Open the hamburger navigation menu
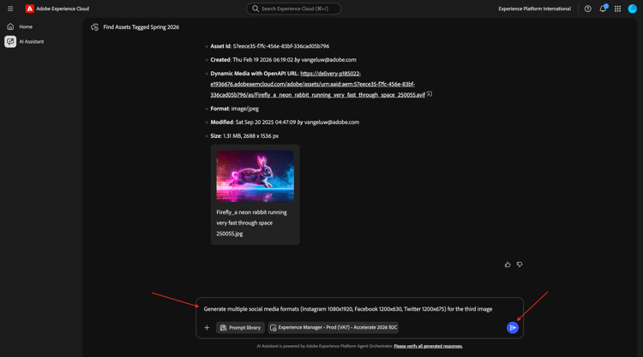The height and width of the screenshot is (357, 643). click(10, 9)
